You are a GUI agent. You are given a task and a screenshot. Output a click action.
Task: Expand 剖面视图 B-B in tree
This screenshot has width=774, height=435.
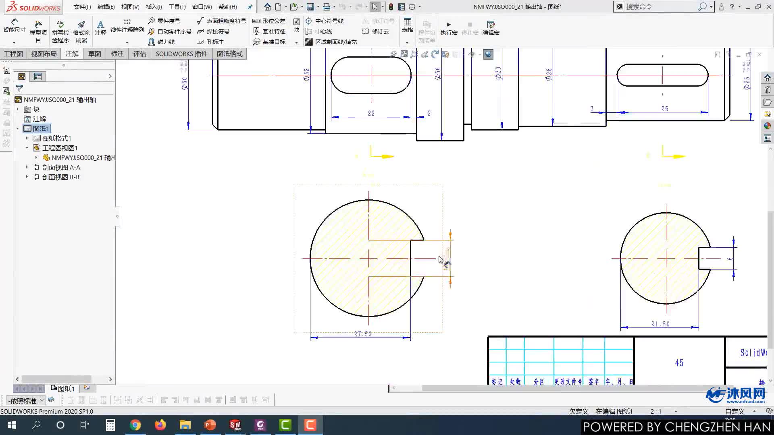click(27, 177)
